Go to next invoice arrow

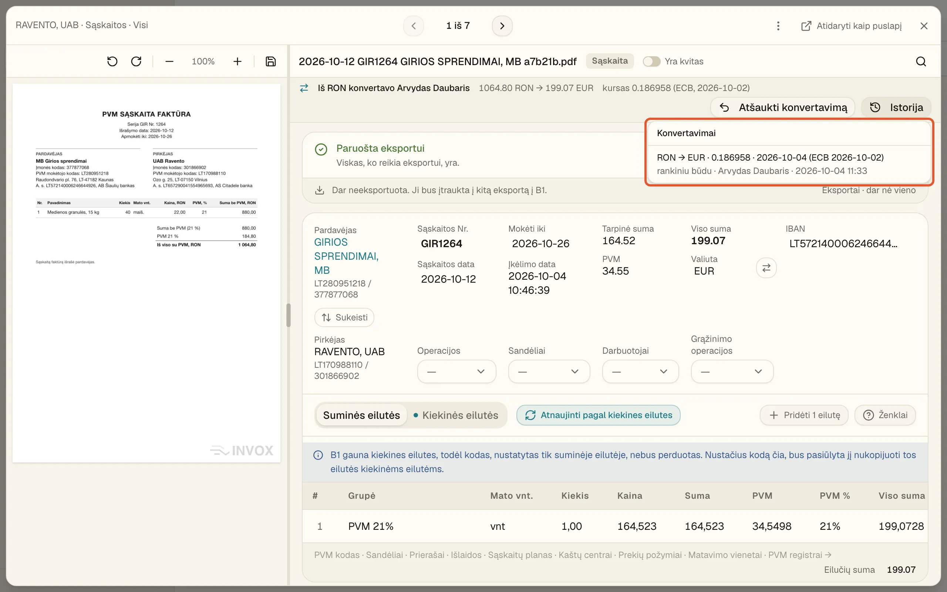[x=502, y=26]
